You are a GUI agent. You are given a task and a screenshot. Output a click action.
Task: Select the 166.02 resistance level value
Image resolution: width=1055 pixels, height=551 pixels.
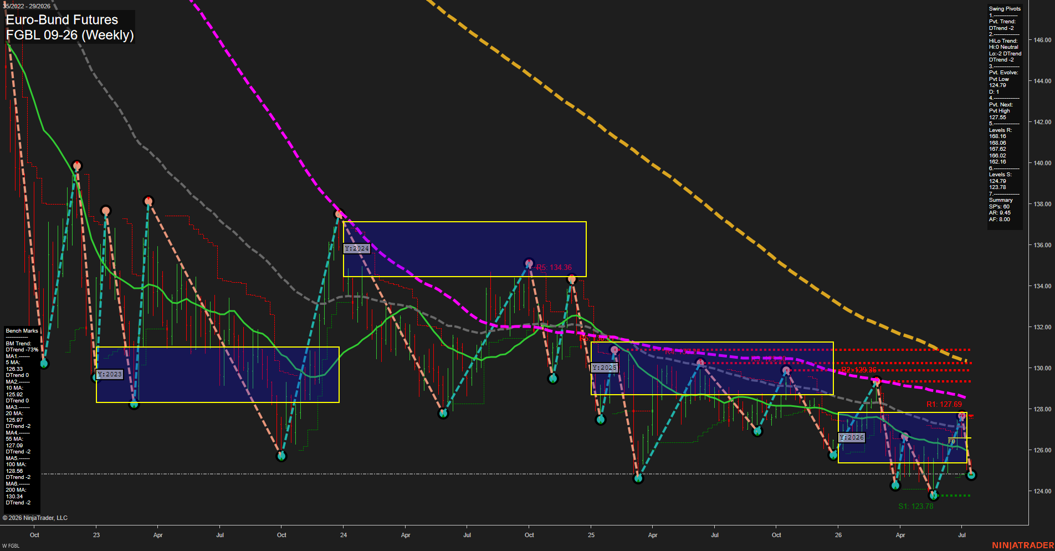coord(997,156)
